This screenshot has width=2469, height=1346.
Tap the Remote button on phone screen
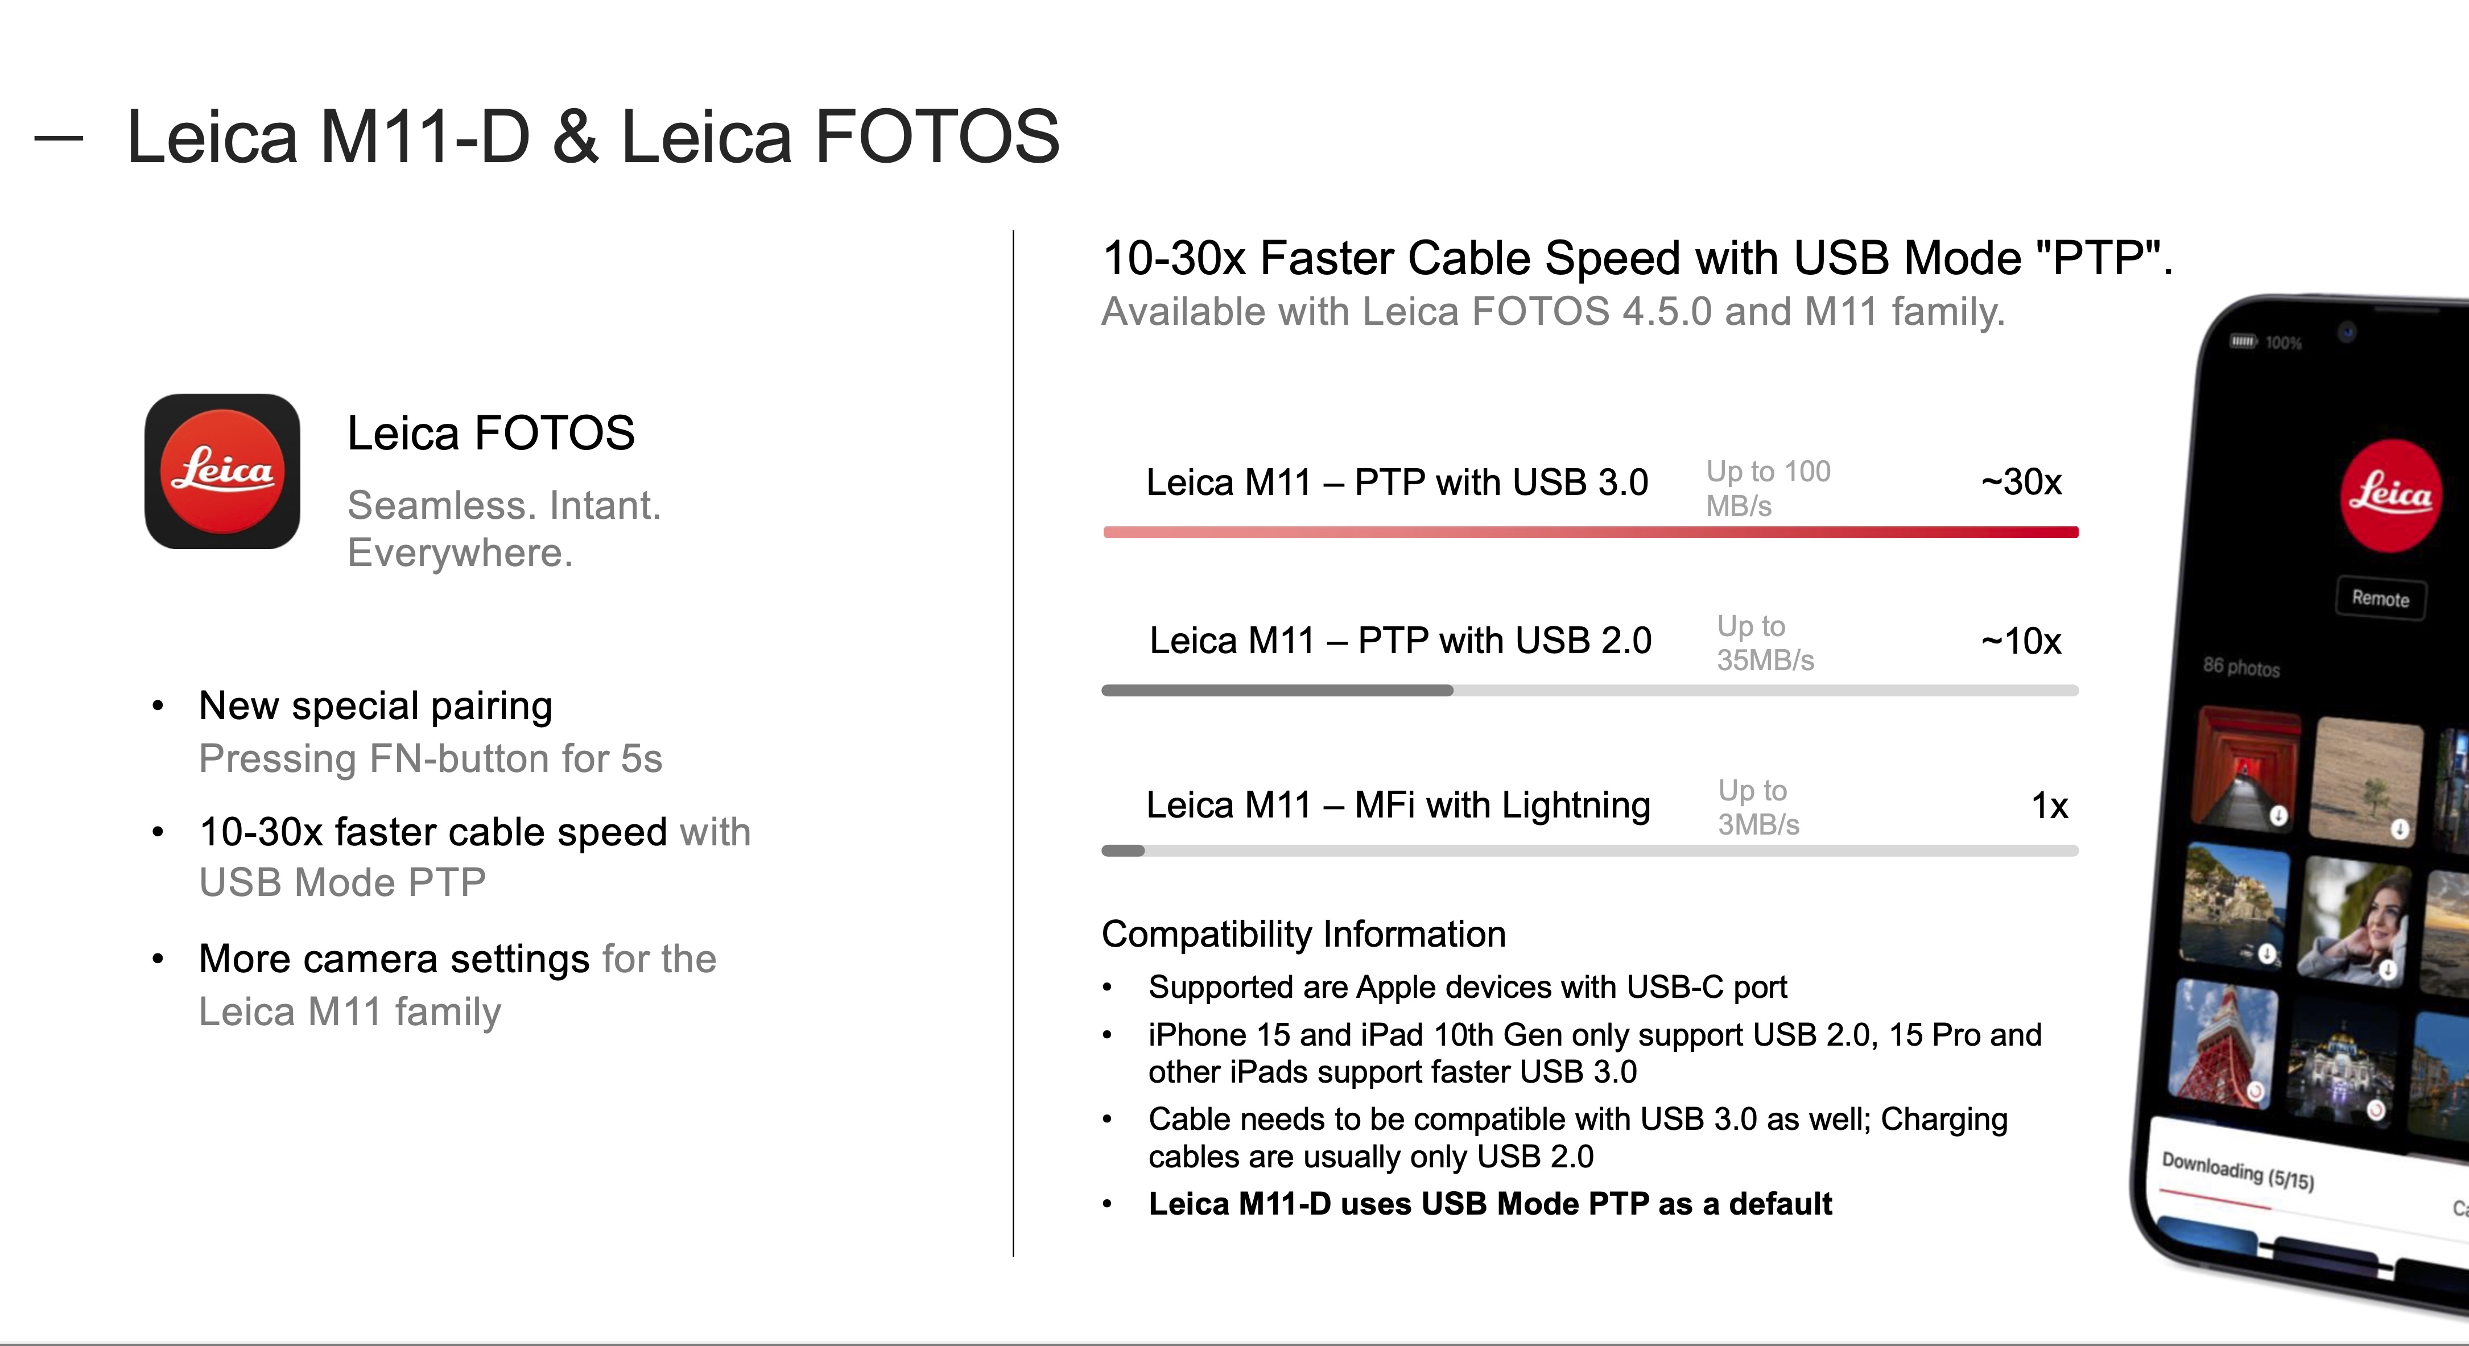coord(2380,598)
